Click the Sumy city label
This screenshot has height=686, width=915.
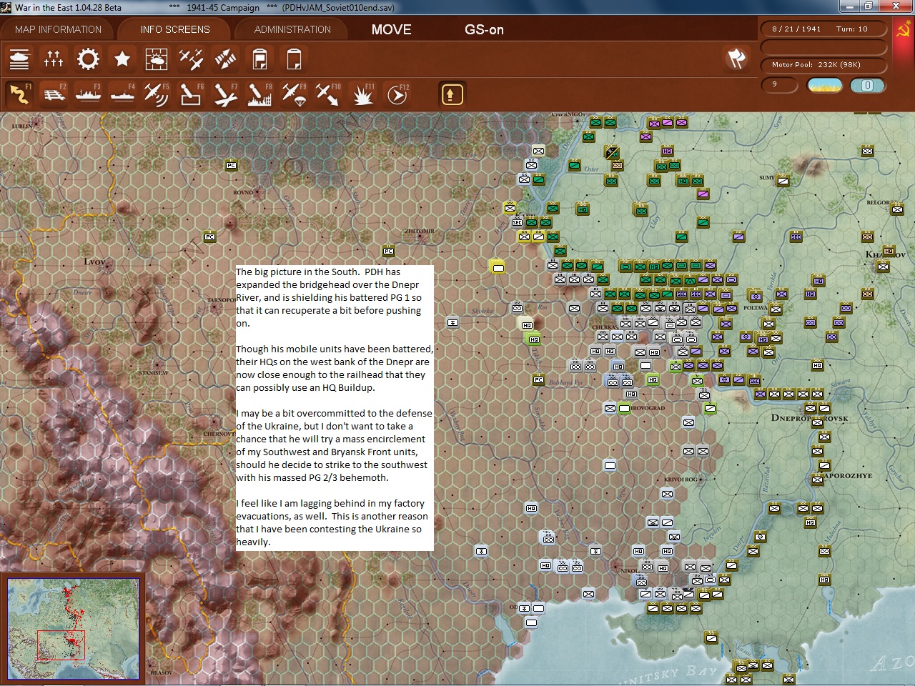767,178
